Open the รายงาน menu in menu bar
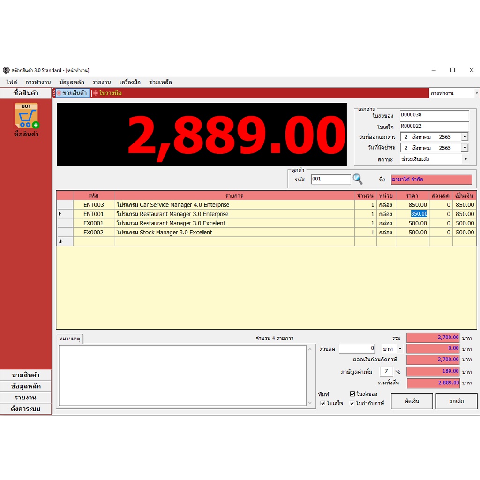 [x=102, y=82]
